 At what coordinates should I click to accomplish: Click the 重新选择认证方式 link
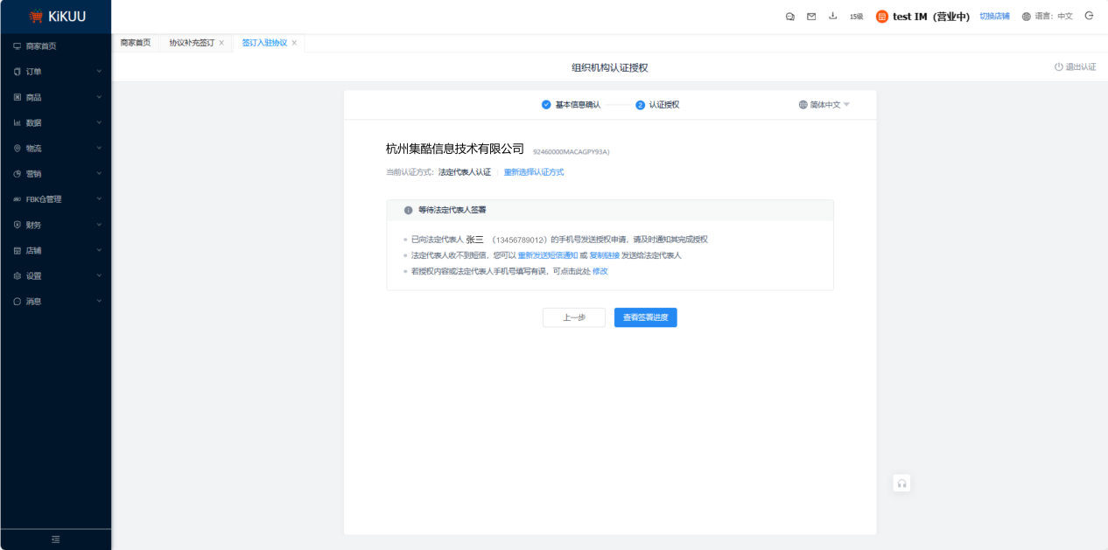tap(534, 172)
